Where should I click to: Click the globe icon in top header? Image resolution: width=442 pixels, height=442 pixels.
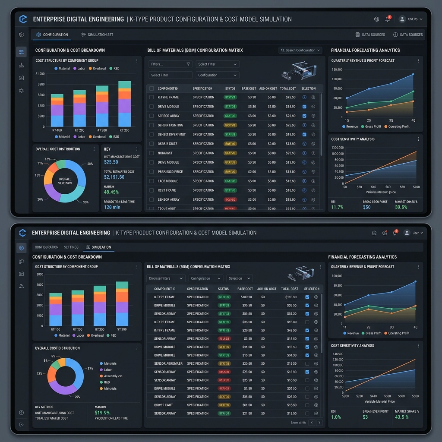point(376,19)
